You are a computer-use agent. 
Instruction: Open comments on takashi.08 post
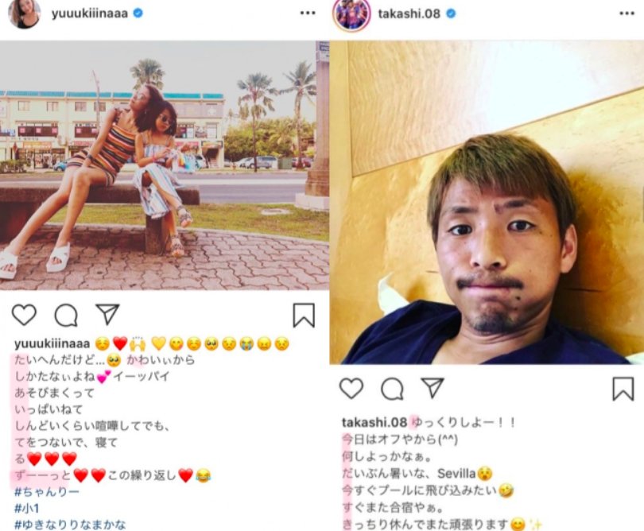(392, 389)
